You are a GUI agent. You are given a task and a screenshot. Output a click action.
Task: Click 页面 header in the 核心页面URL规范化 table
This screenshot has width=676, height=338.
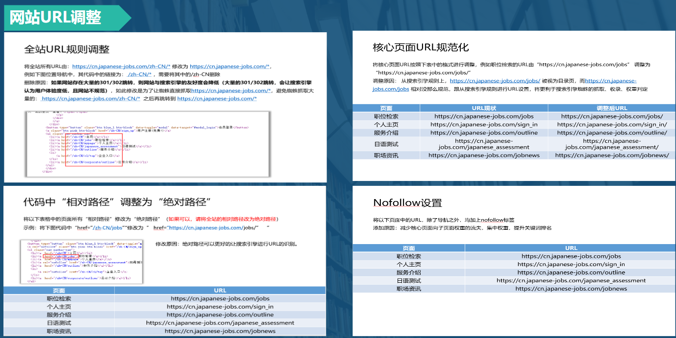386,108
